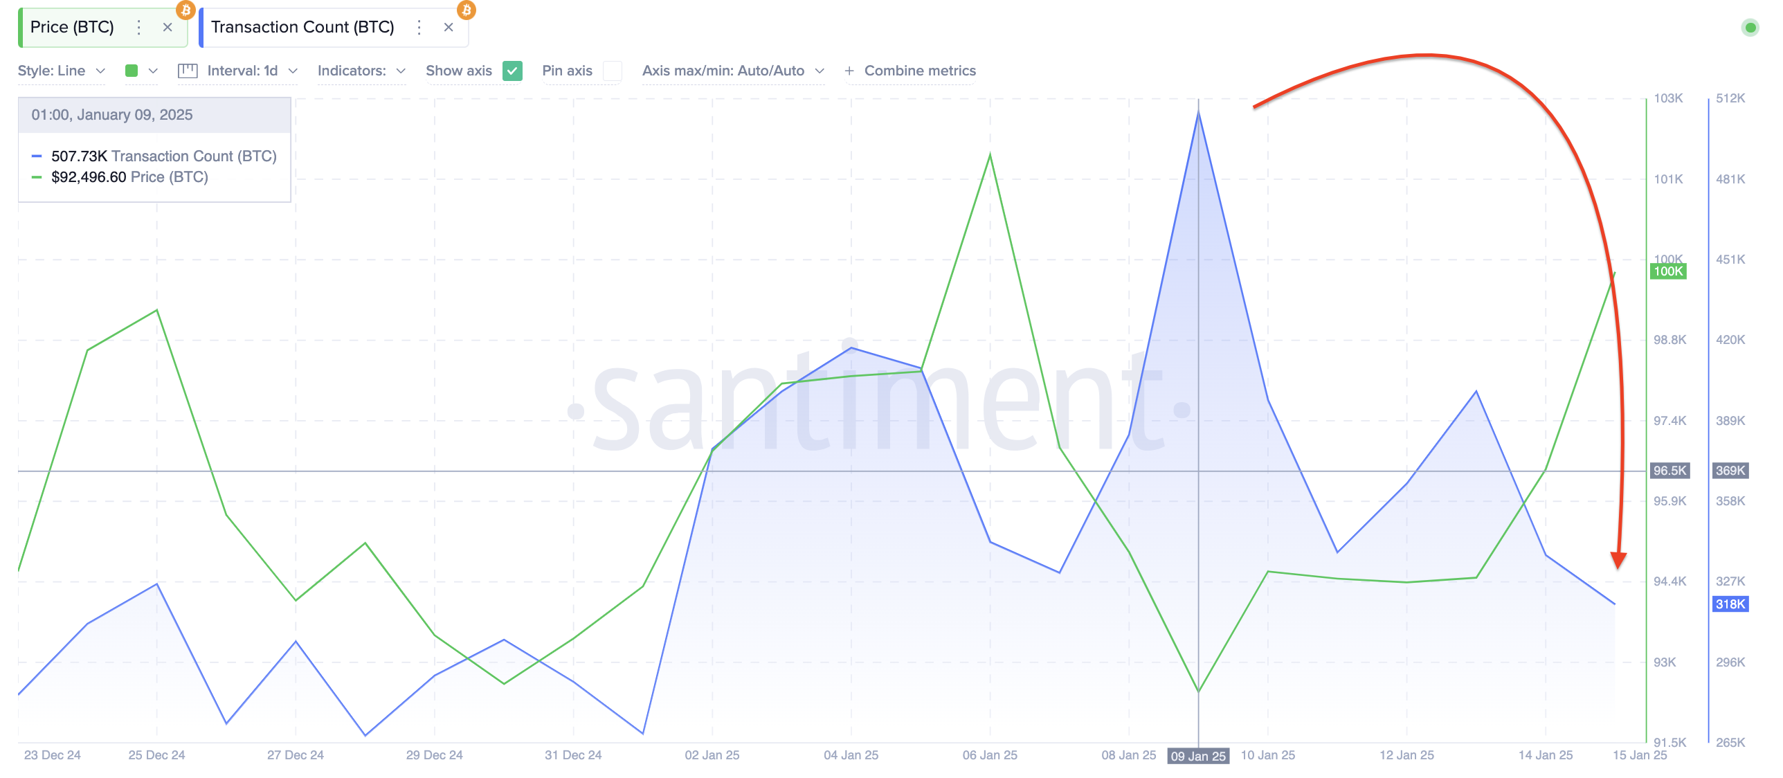Screen dimensions: 1783x778
Task: Click the 318K blue transaction count badge
Action: tap(1730, 604)
